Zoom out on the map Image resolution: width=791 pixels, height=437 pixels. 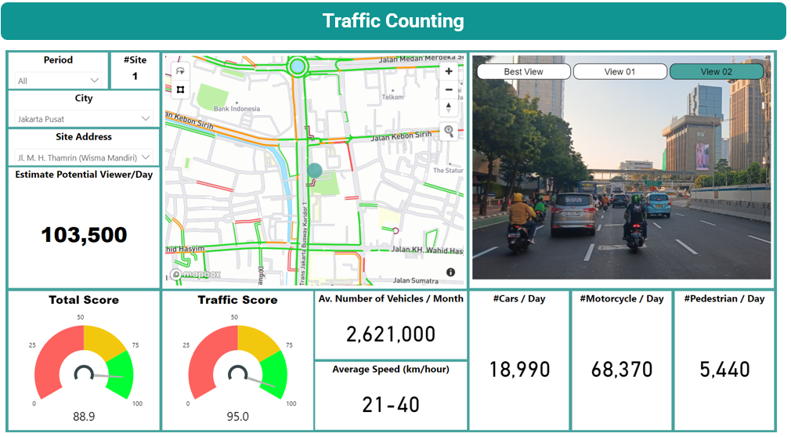click(x=449, y=89)
